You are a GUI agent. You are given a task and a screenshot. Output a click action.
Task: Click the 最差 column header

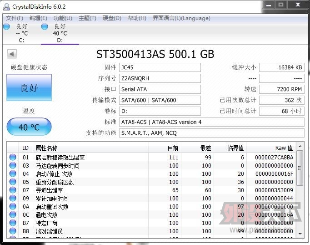pos(197,148)
